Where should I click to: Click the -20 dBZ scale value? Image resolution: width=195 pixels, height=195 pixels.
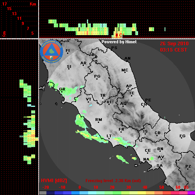46,187
